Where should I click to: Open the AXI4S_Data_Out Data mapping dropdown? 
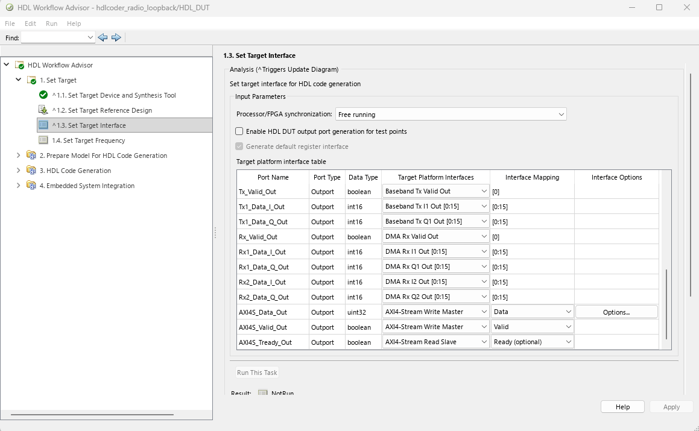tap(533, 312)
